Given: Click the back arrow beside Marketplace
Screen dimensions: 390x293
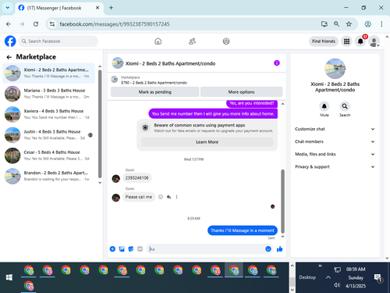Looking at the screenshot, I should point(9,57).
